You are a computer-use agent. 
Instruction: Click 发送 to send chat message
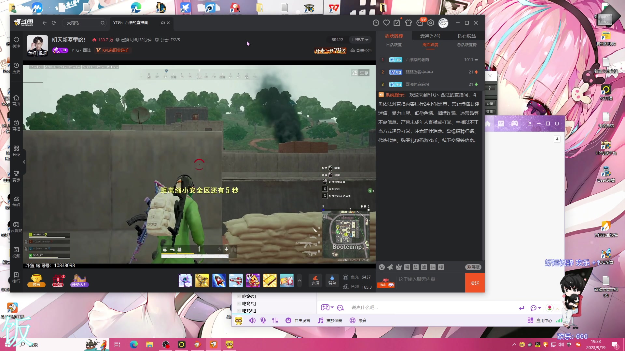click(x=475, y=283)
